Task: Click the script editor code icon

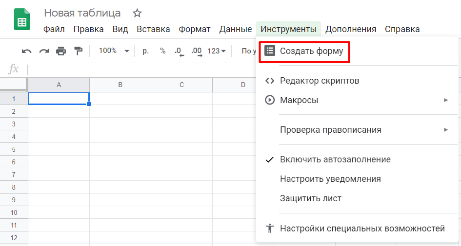Action: pyautogui.click(x=270, y=81)
